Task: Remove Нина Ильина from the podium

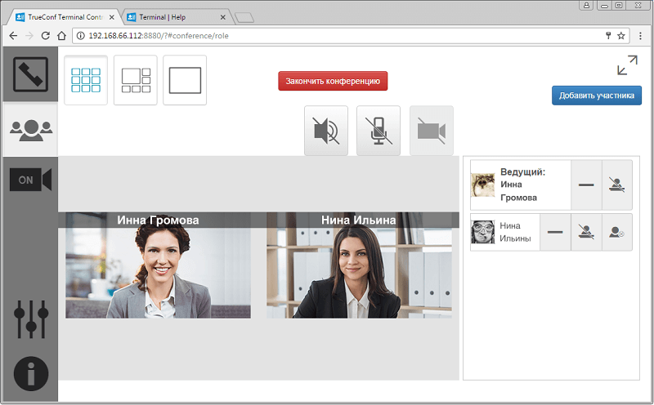Action: pyautogui.click(x=586, y=232)
